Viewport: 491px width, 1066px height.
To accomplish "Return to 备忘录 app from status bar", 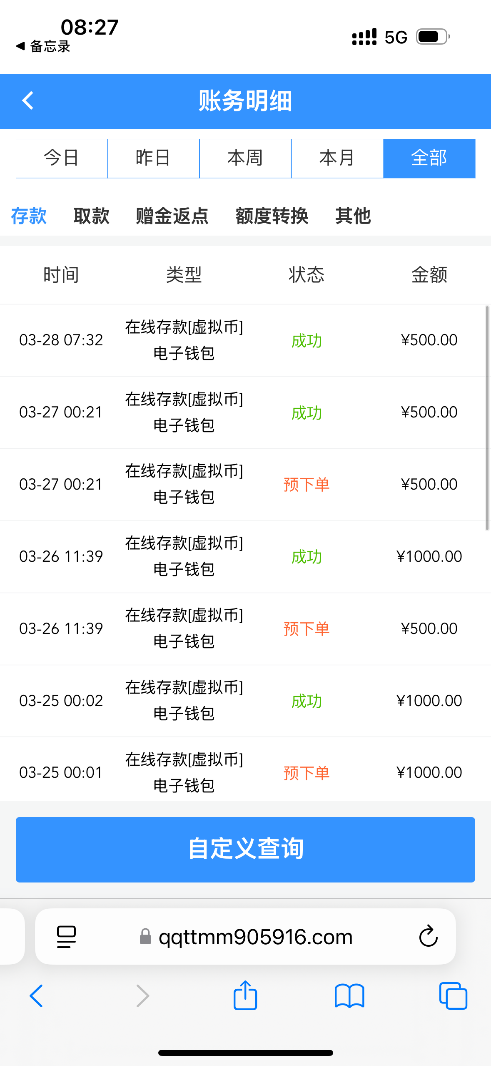I will tap(43, 46).
